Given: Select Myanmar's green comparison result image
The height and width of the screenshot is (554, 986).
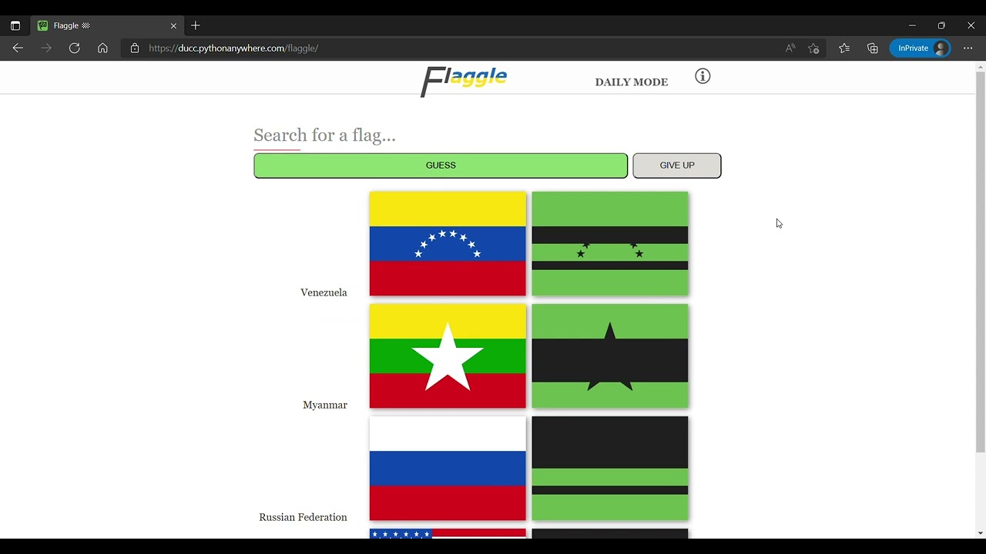Looking at the screenshot, I should (610, 356).
